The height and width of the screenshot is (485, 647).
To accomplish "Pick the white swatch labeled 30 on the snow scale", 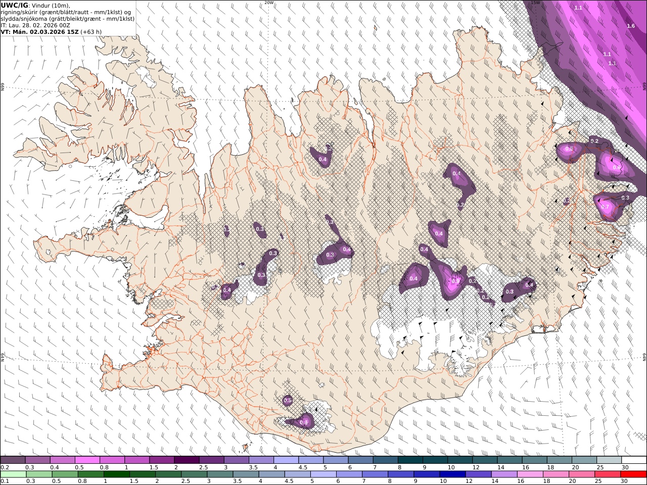I will click(633, 460).
